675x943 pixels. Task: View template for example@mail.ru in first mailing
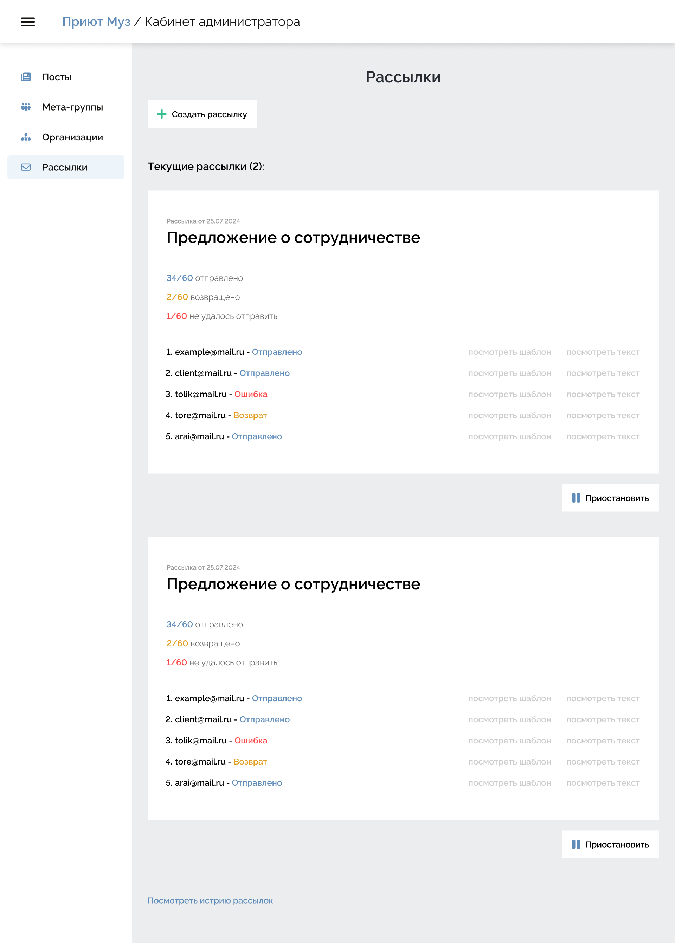coord(509,352)
